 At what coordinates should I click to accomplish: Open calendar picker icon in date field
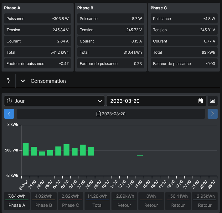(x=201, y=101)
